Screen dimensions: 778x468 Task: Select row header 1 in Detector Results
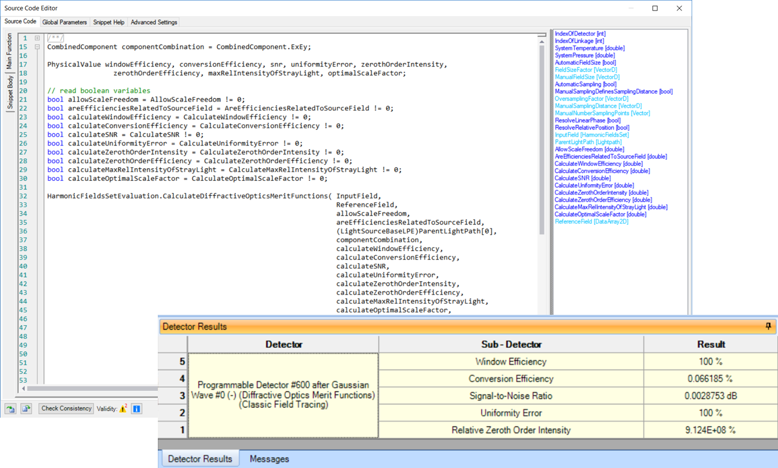(173, 430)
